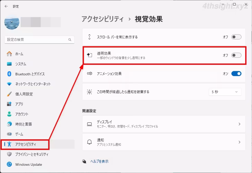The width and height of the screenshot is (252, 173).
Task: Expand ディスプレイ chevron arrow
Action: pos(240,124)
